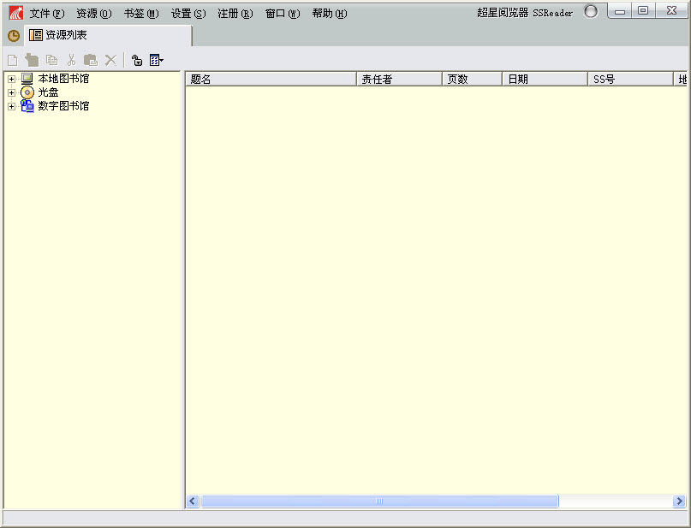This screenshot has width=691, height=528.
Task: Click the new file toolbar icon
Action: pos(12,60)
